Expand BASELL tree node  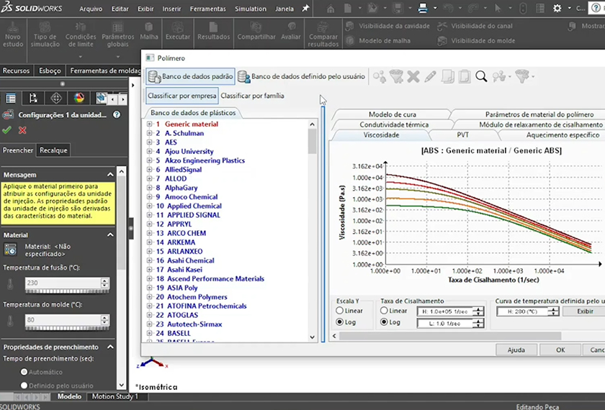(149, 333)
